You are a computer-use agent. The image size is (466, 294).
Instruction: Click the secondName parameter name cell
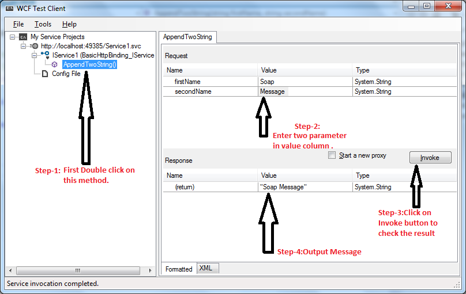pyautogui.click(x=211, y=91)
